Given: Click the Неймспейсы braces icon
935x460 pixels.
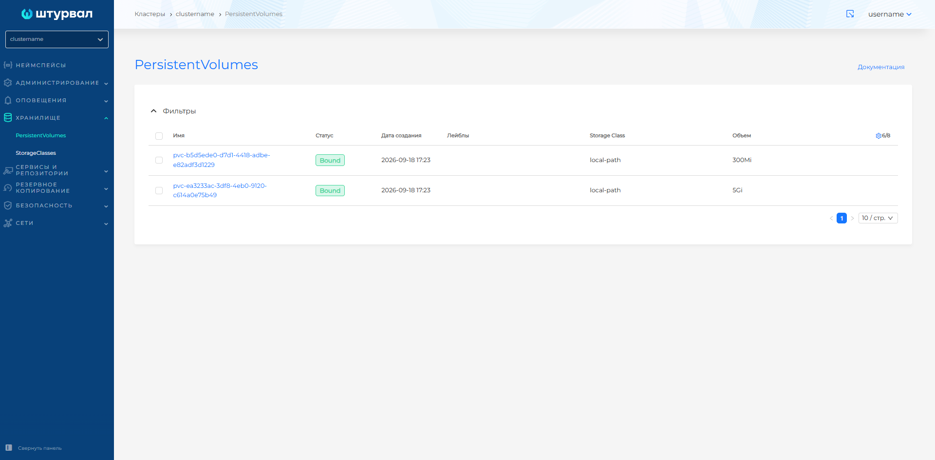Looking at the screenshot, I should [8, 65].
